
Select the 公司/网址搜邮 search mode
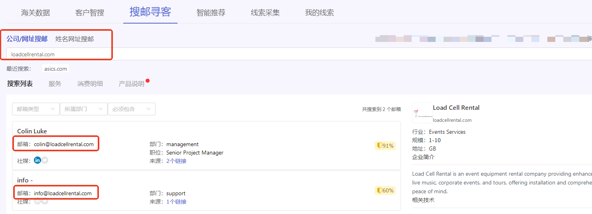tap(27, 39)
